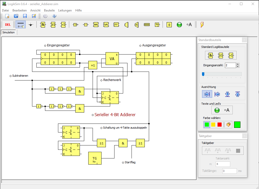Select the full adder VA toolbar icon
Screen dimensions: 259x189
coord(106,25)
